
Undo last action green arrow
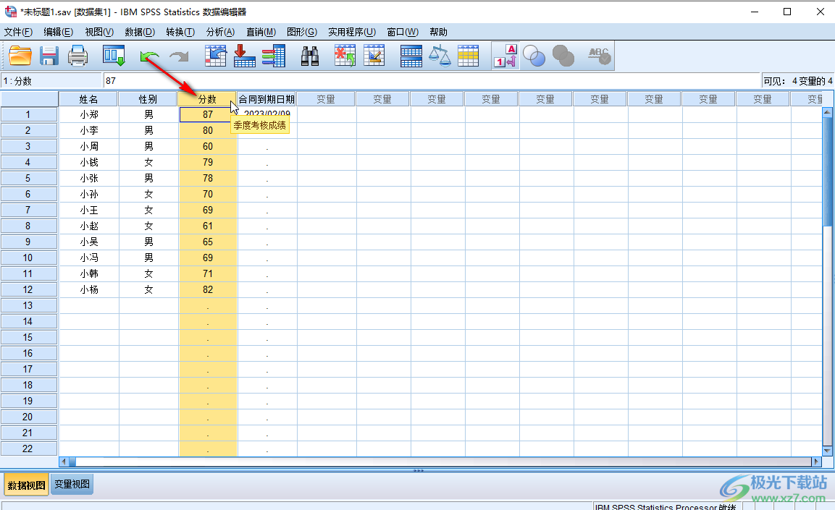(150, 56)
